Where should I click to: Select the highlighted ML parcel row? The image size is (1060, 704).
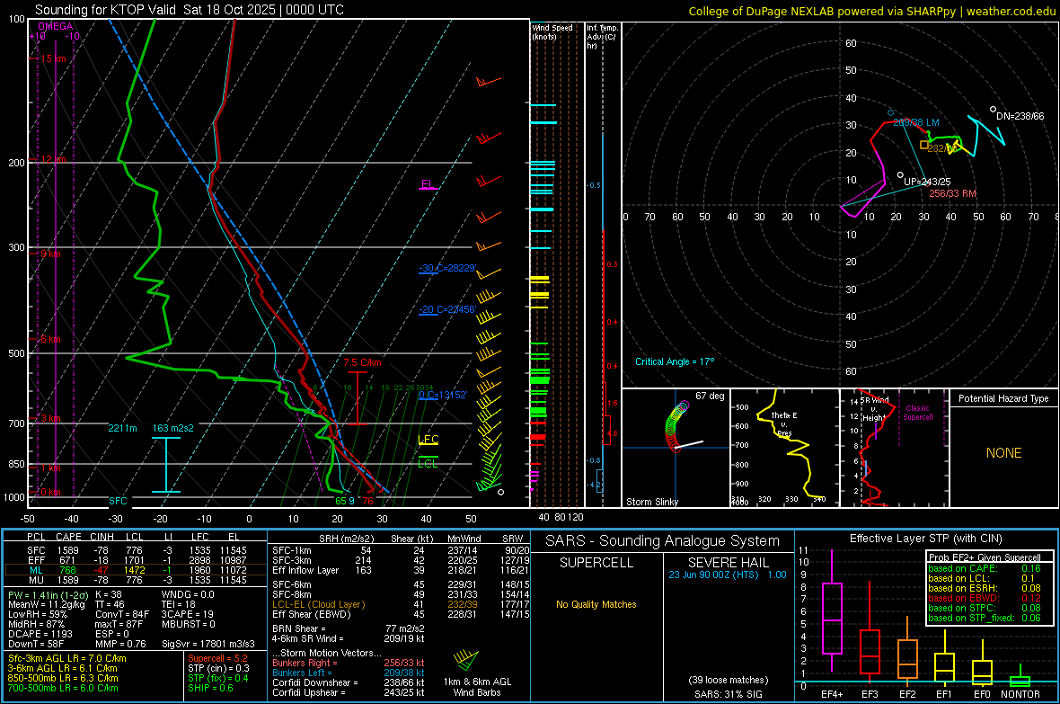(x=136, y=570)
